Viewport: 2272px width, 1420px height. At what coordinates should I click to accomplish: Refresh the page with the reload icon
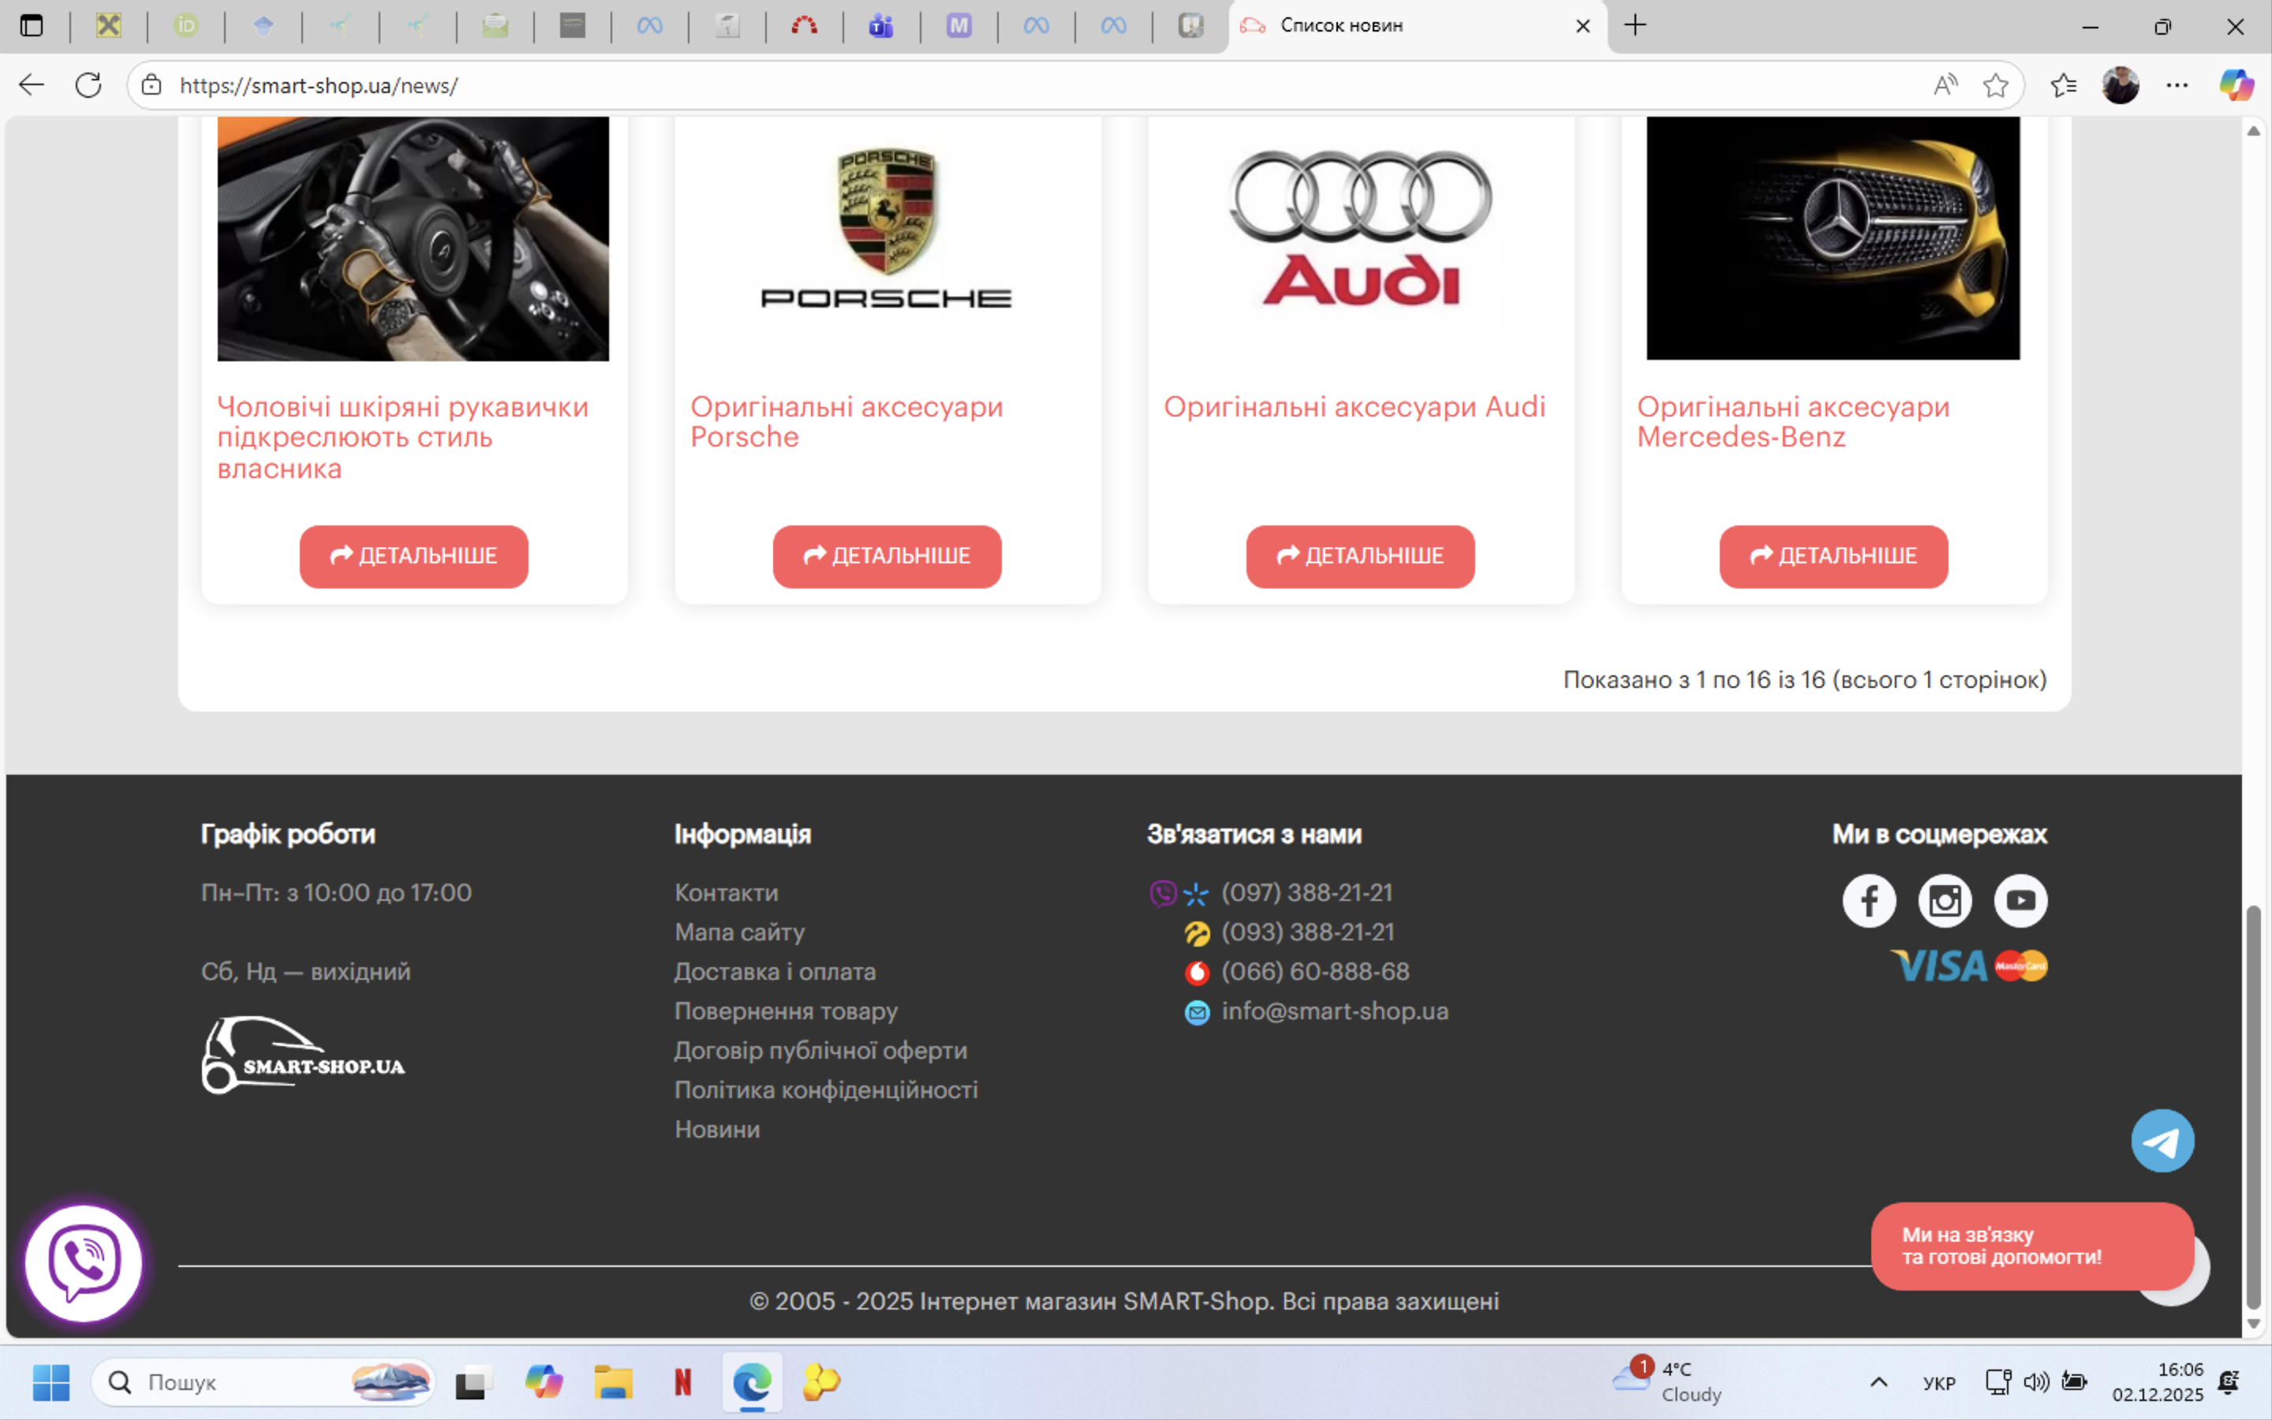(88, 85)
